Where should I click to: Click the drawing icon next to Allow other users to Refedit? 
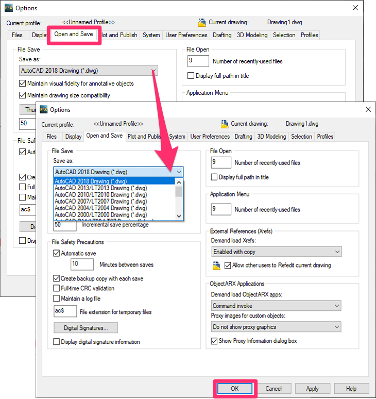pos(216,265)
